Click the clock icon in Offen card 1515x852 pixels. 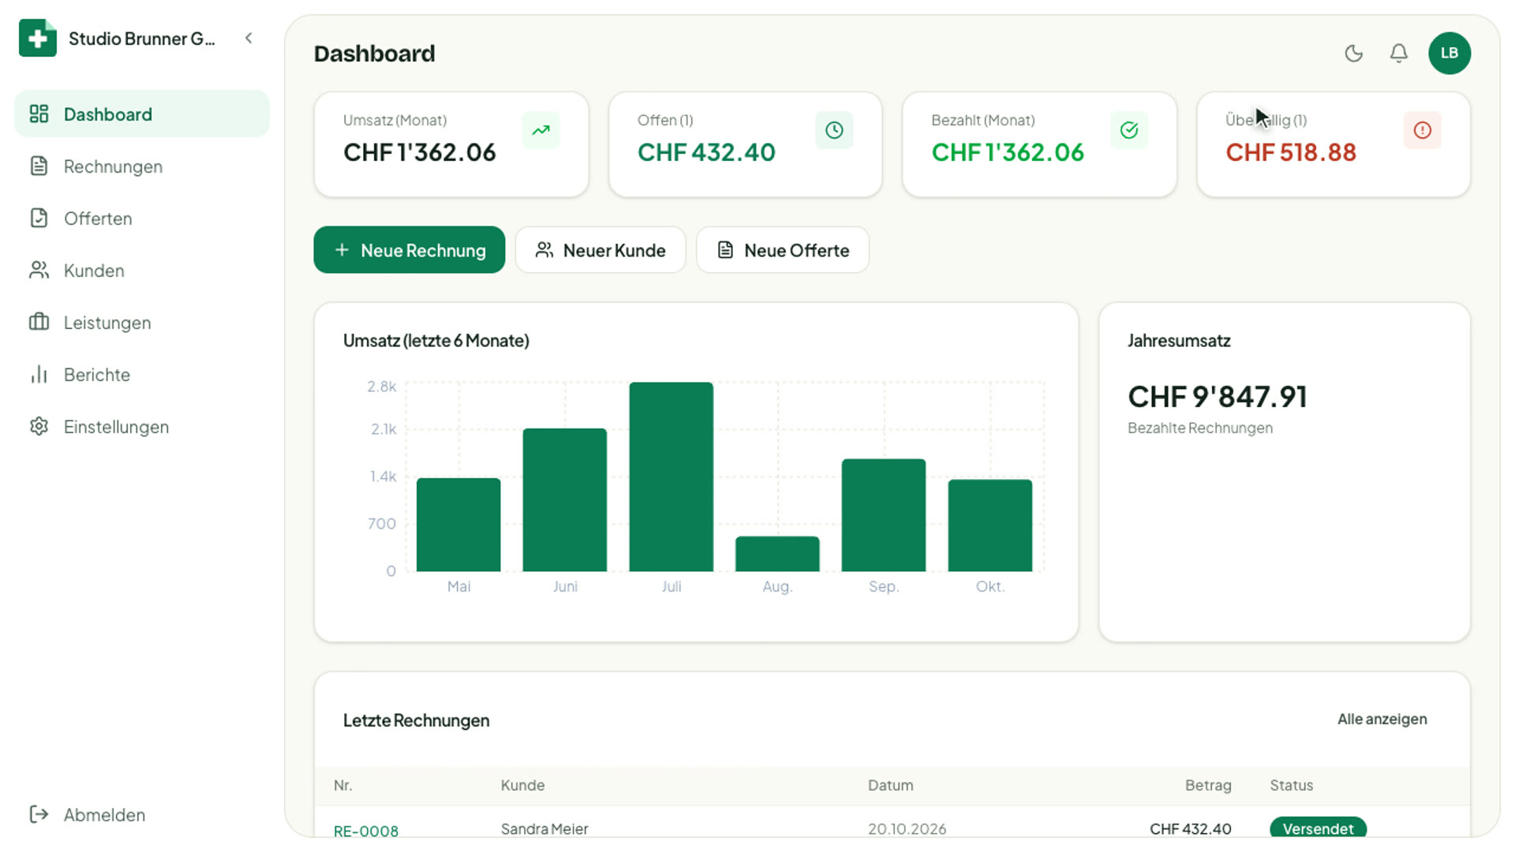point(835,130)
